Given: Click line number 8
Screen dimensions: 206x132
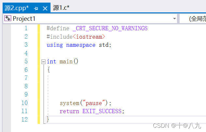Looking at the screenshot, I should pos(26,86).
